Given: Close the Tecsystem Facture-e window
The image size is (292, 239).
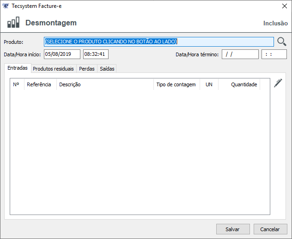Looking at the screenshot, I should pos(284,6).
